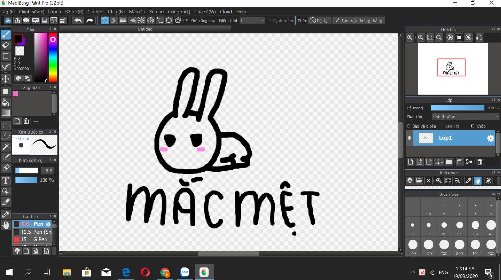
Task: Open Zalo from the taskbar
Action: [x=184, y=272]
